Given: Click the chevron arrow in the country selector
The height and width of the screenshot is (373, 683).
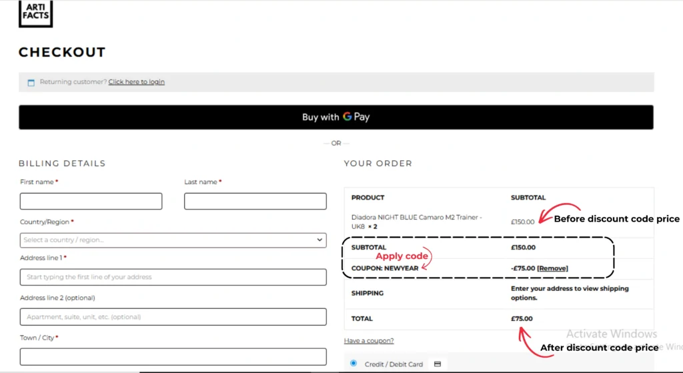Looking at the screenshot, I should 319,240.
